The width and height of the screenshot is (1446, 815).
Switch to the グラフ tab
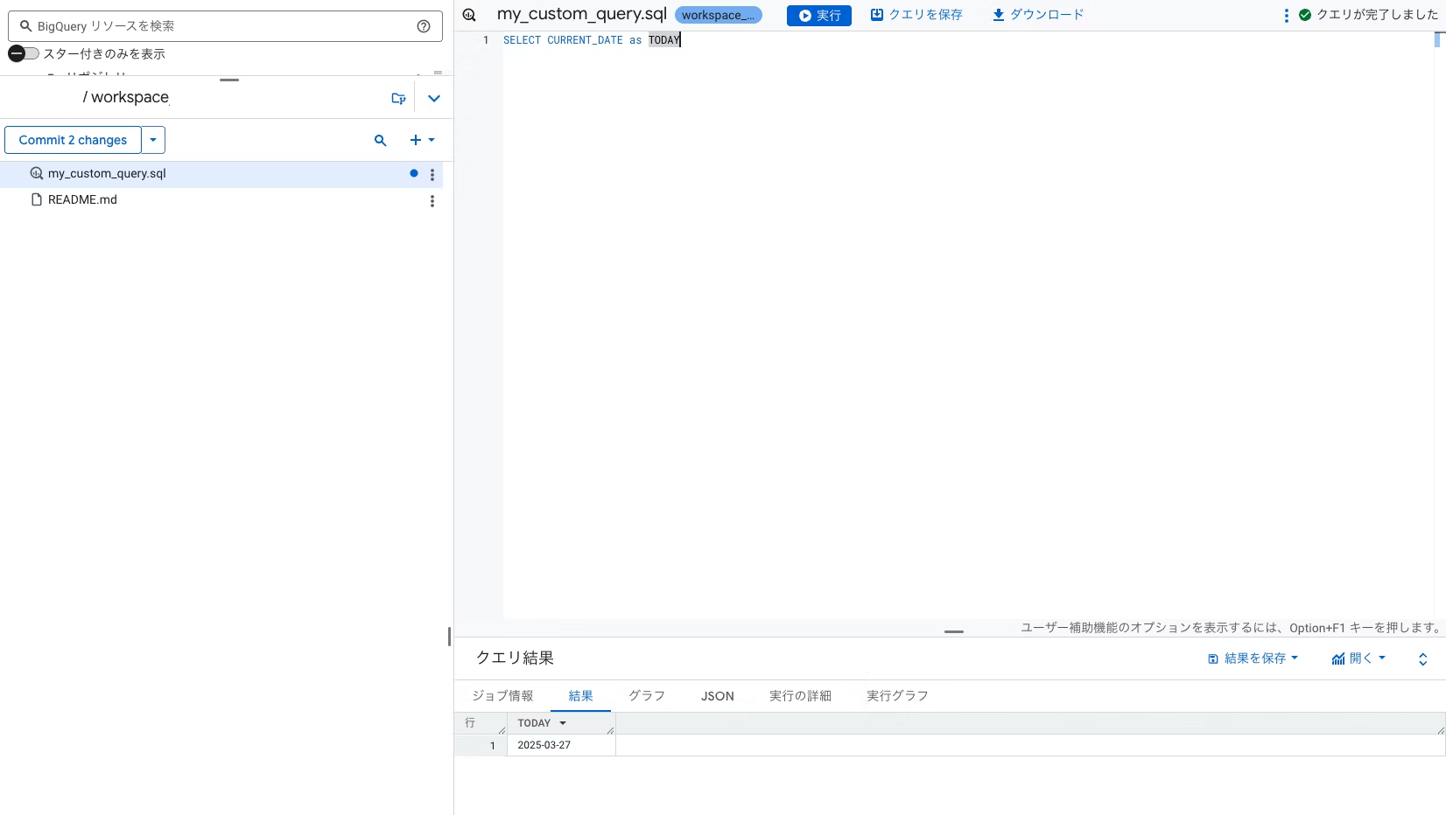(x=647, y=696)
